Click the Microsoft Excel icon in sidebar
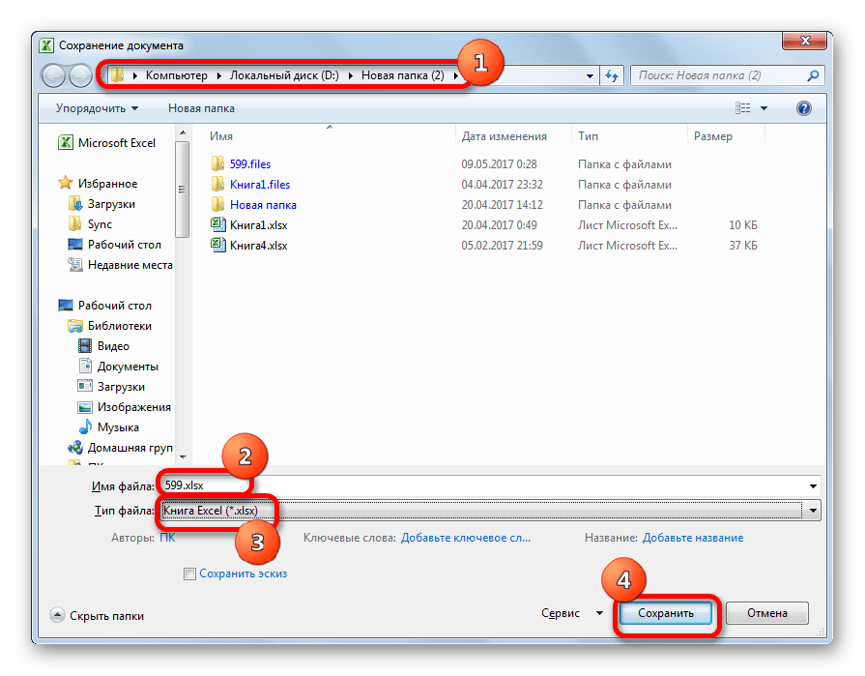Image resolution: width=865 pixels, height=676 pixels. click(x=65, y=142)
